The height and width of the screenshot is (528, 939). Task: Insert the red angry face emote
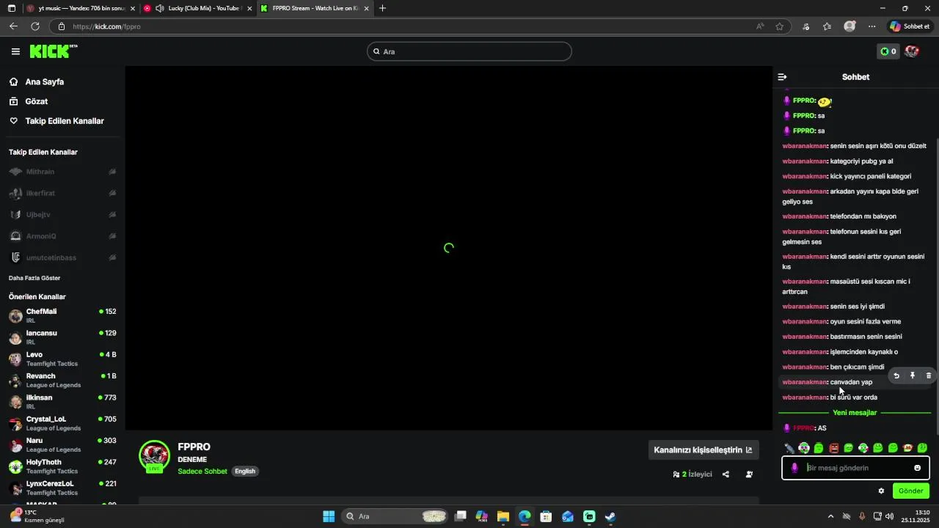(x=833, y=448)
